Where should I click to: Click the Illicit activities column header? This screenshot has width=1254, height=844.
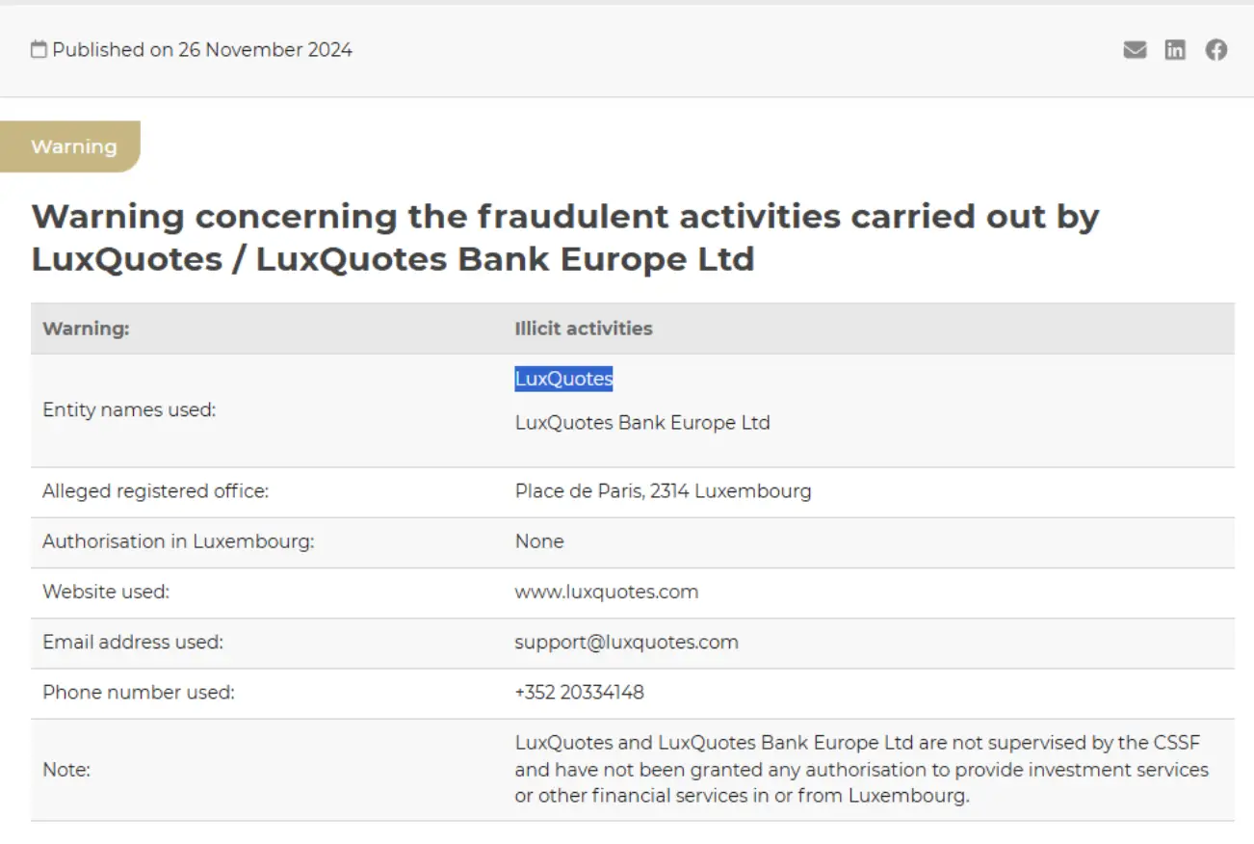point(583,329)
